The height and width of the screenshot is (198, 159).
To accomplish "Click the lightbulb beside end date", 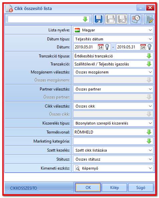I will (150, 47).
